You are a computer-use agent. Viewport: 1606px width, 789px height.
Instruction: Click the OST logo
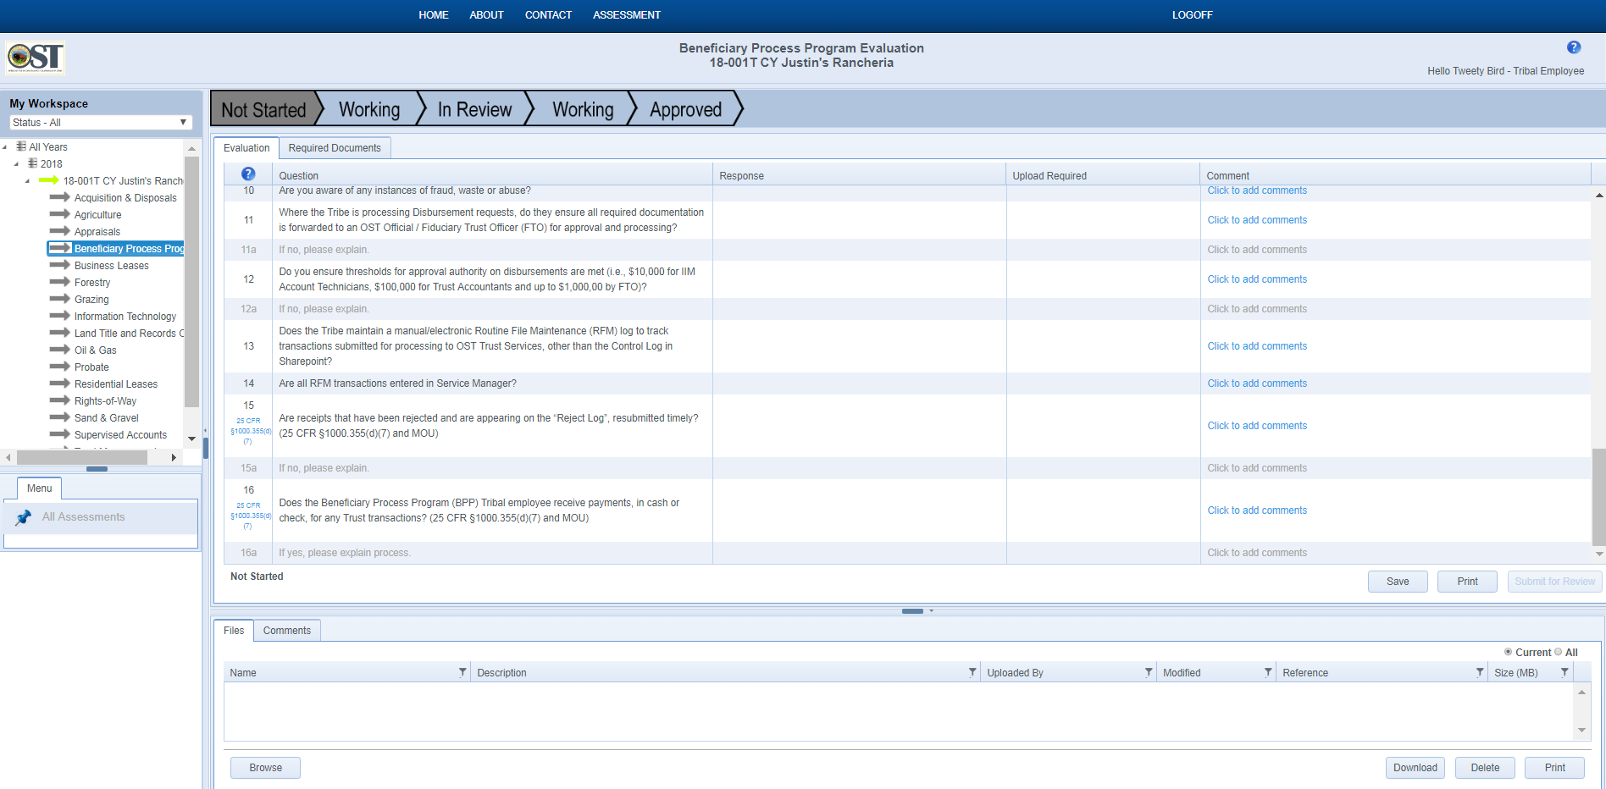tap(36, 58)
